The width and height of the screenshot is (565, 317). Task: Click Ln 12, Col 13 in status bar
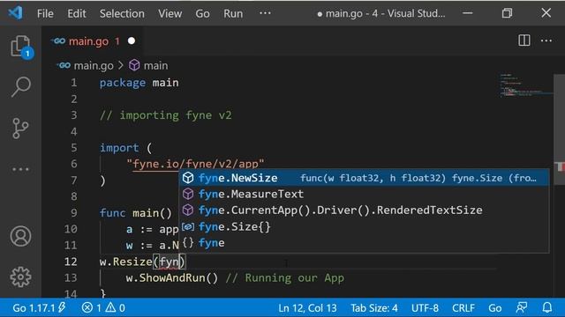coord(307,308)
